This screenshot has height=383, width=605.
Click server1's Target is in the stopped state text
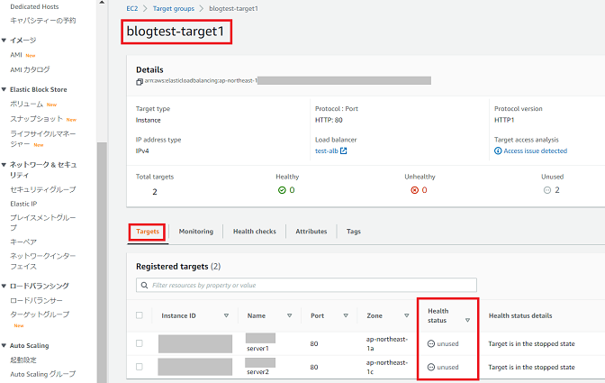coord(531,343)
